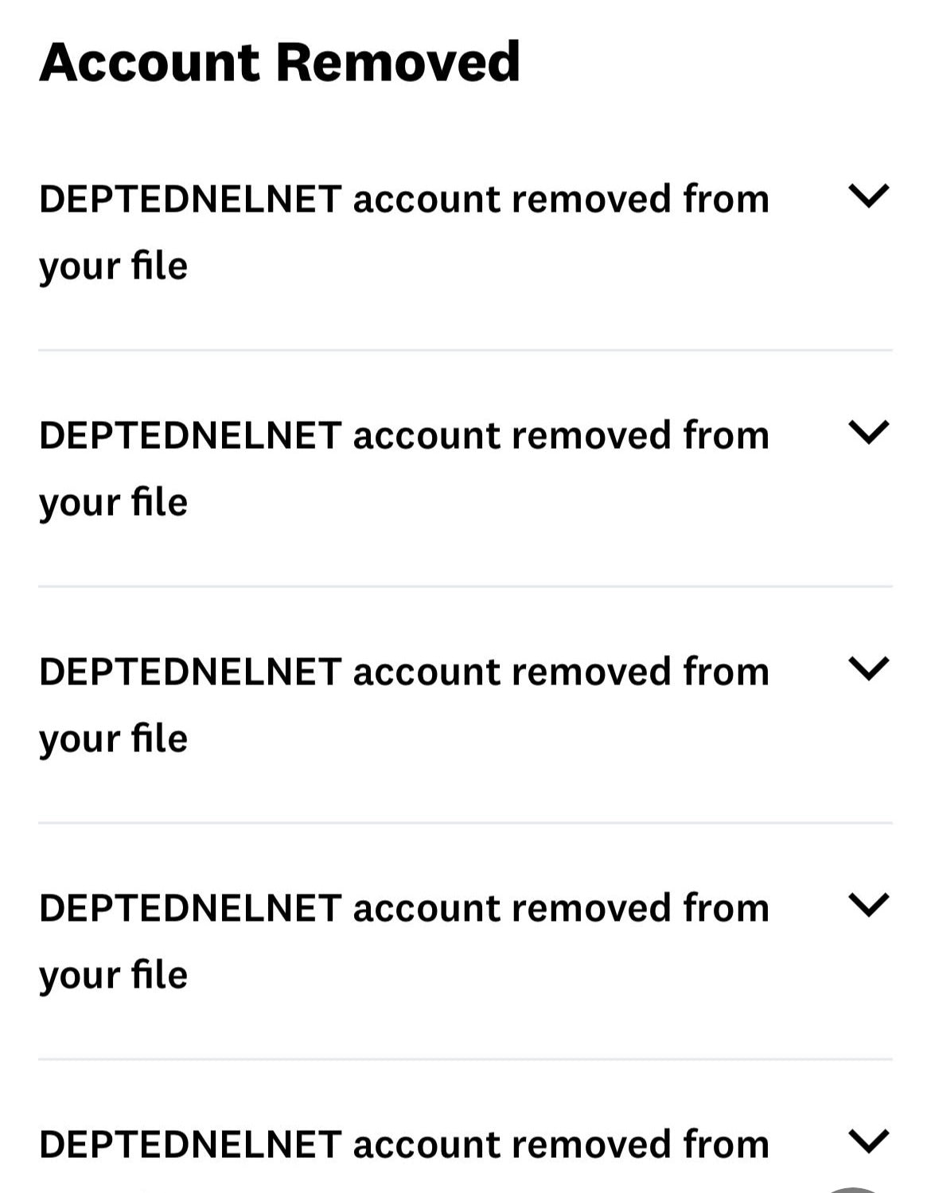
Task: Click the "Account Removed" heading
Action: coord(279,62)
